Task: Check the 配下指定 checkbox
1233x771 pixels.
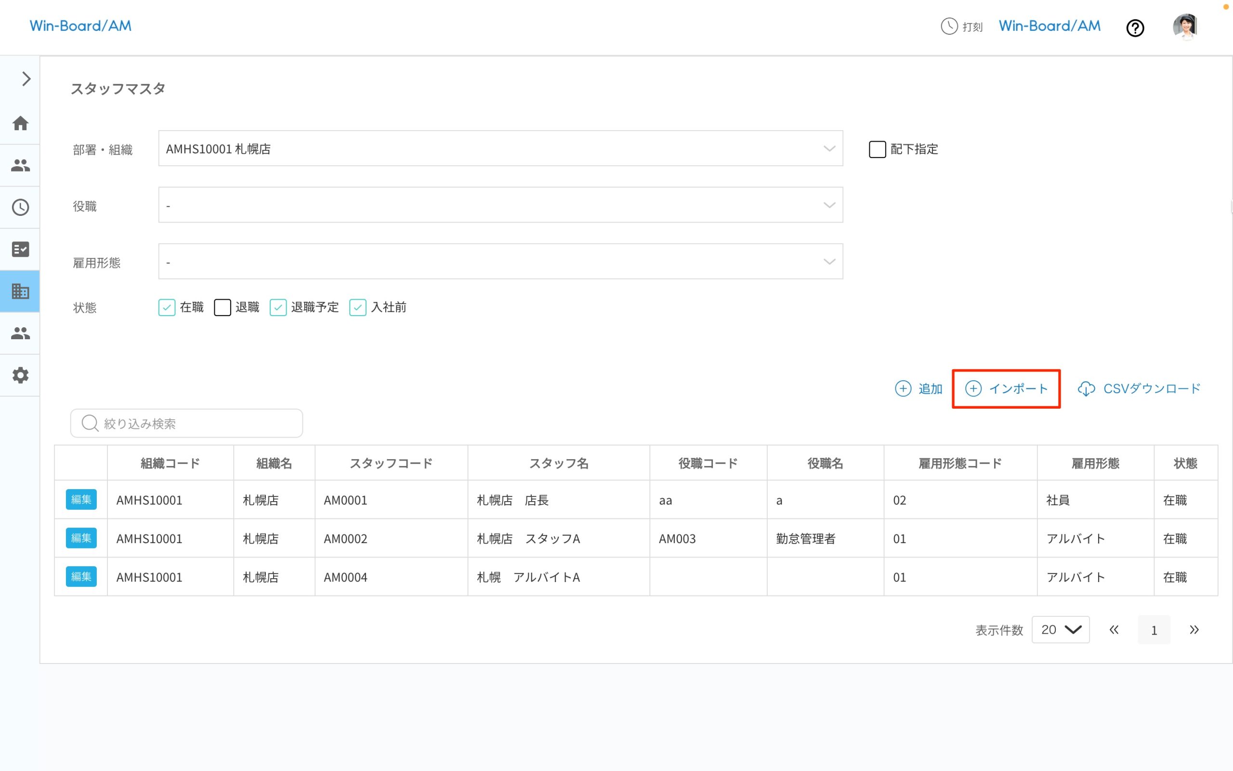Action: tap(878, 149)
